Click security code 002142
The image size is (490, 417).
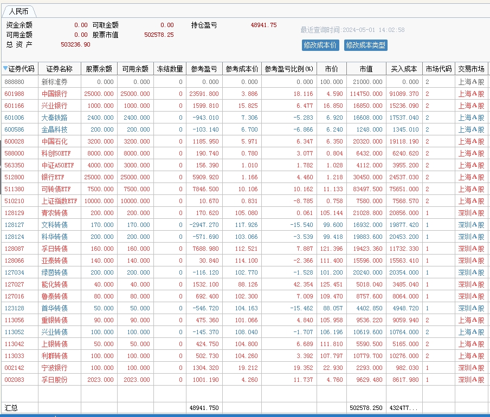pyautogui.click(x=15, y=368)
